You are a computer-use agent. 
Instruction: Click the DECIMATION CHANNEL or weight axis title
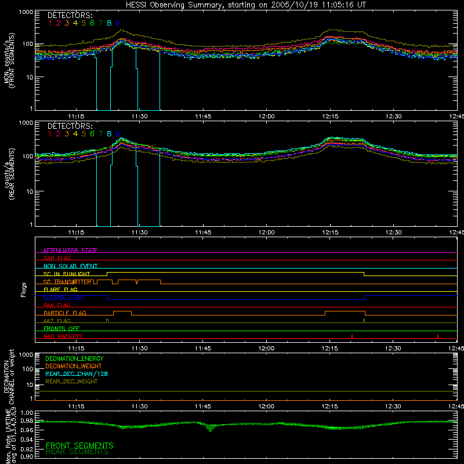[9, 376]
